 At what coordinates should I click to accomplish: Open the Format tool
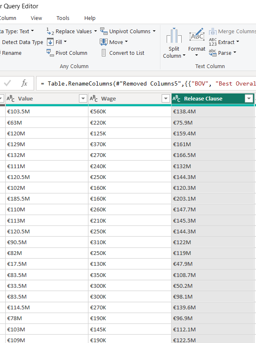click(197, 42)
